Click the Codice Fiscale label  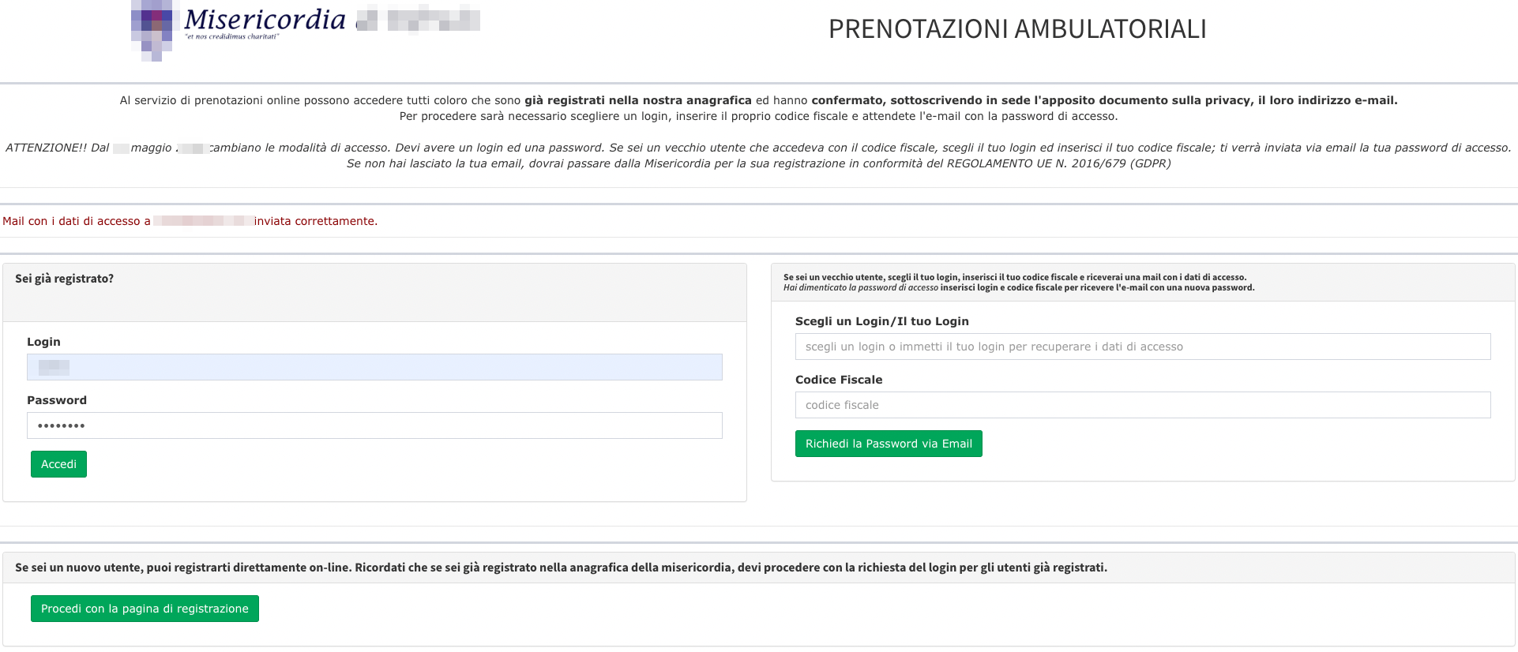pos(839,380)
